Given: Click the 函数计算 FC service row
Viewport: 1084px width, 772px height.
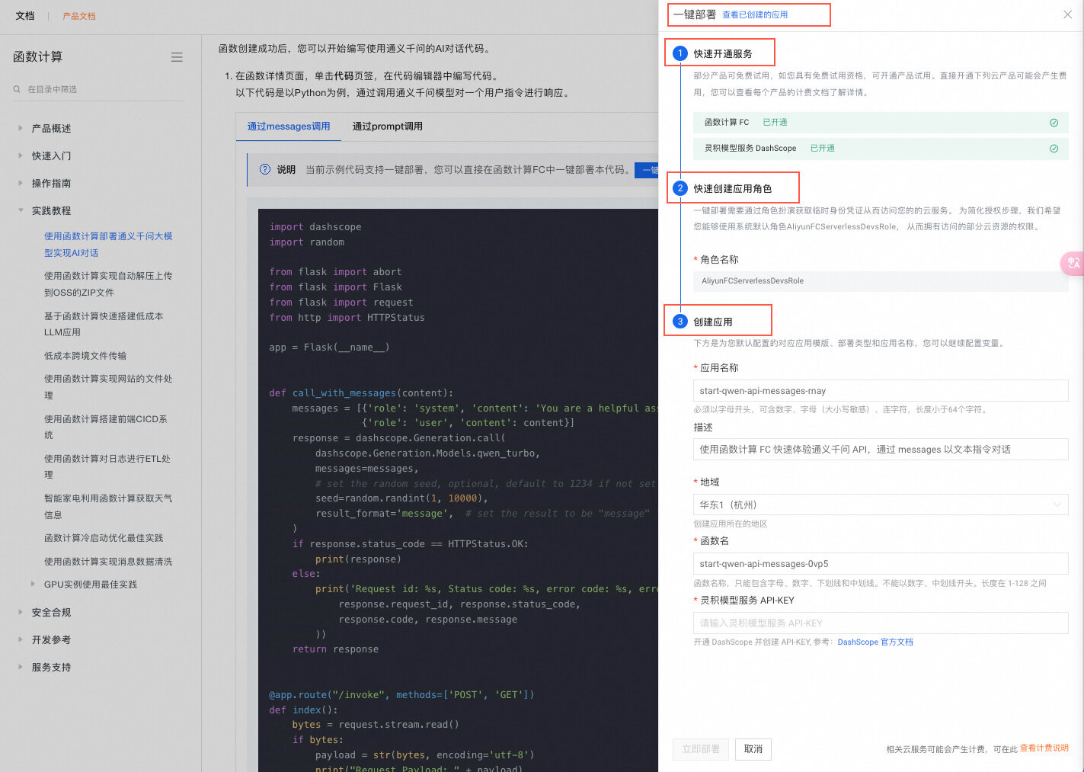Looking at the screenshot, I should [881, 123].
